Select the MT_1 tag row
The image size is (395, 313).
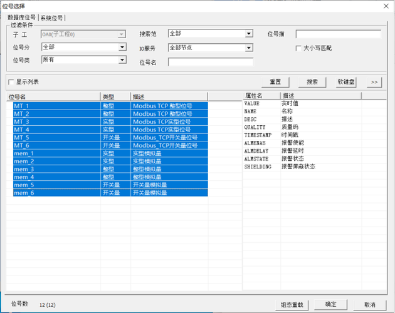pos(110,106)
